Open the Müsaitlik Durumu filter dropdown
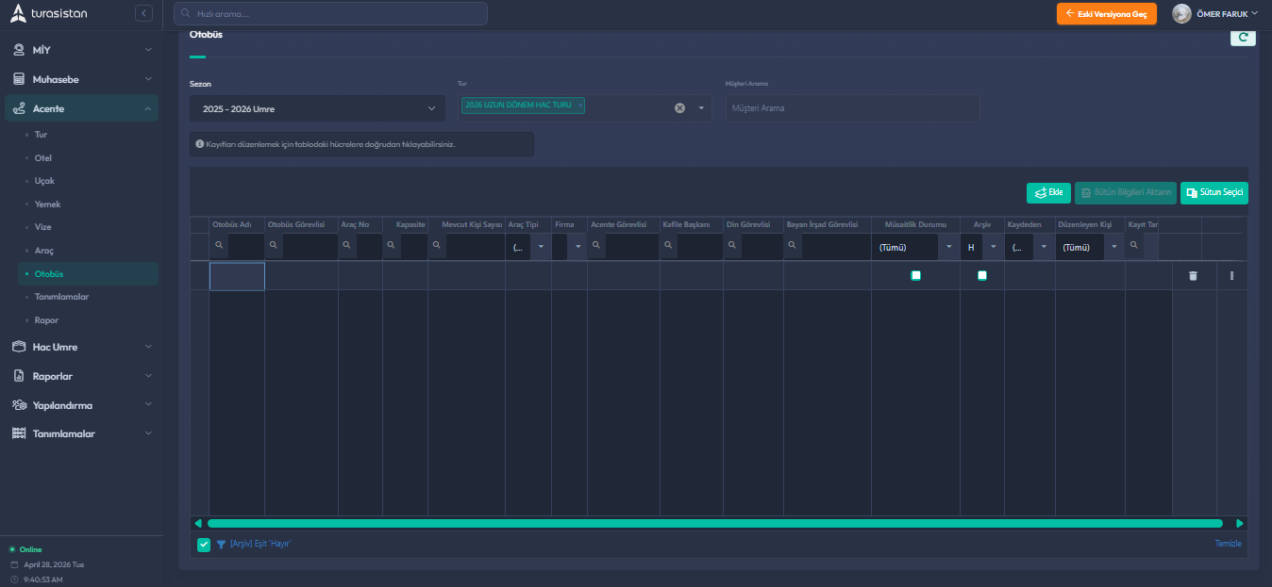The width and height of the screenshot is (1272, 587). 947,247
